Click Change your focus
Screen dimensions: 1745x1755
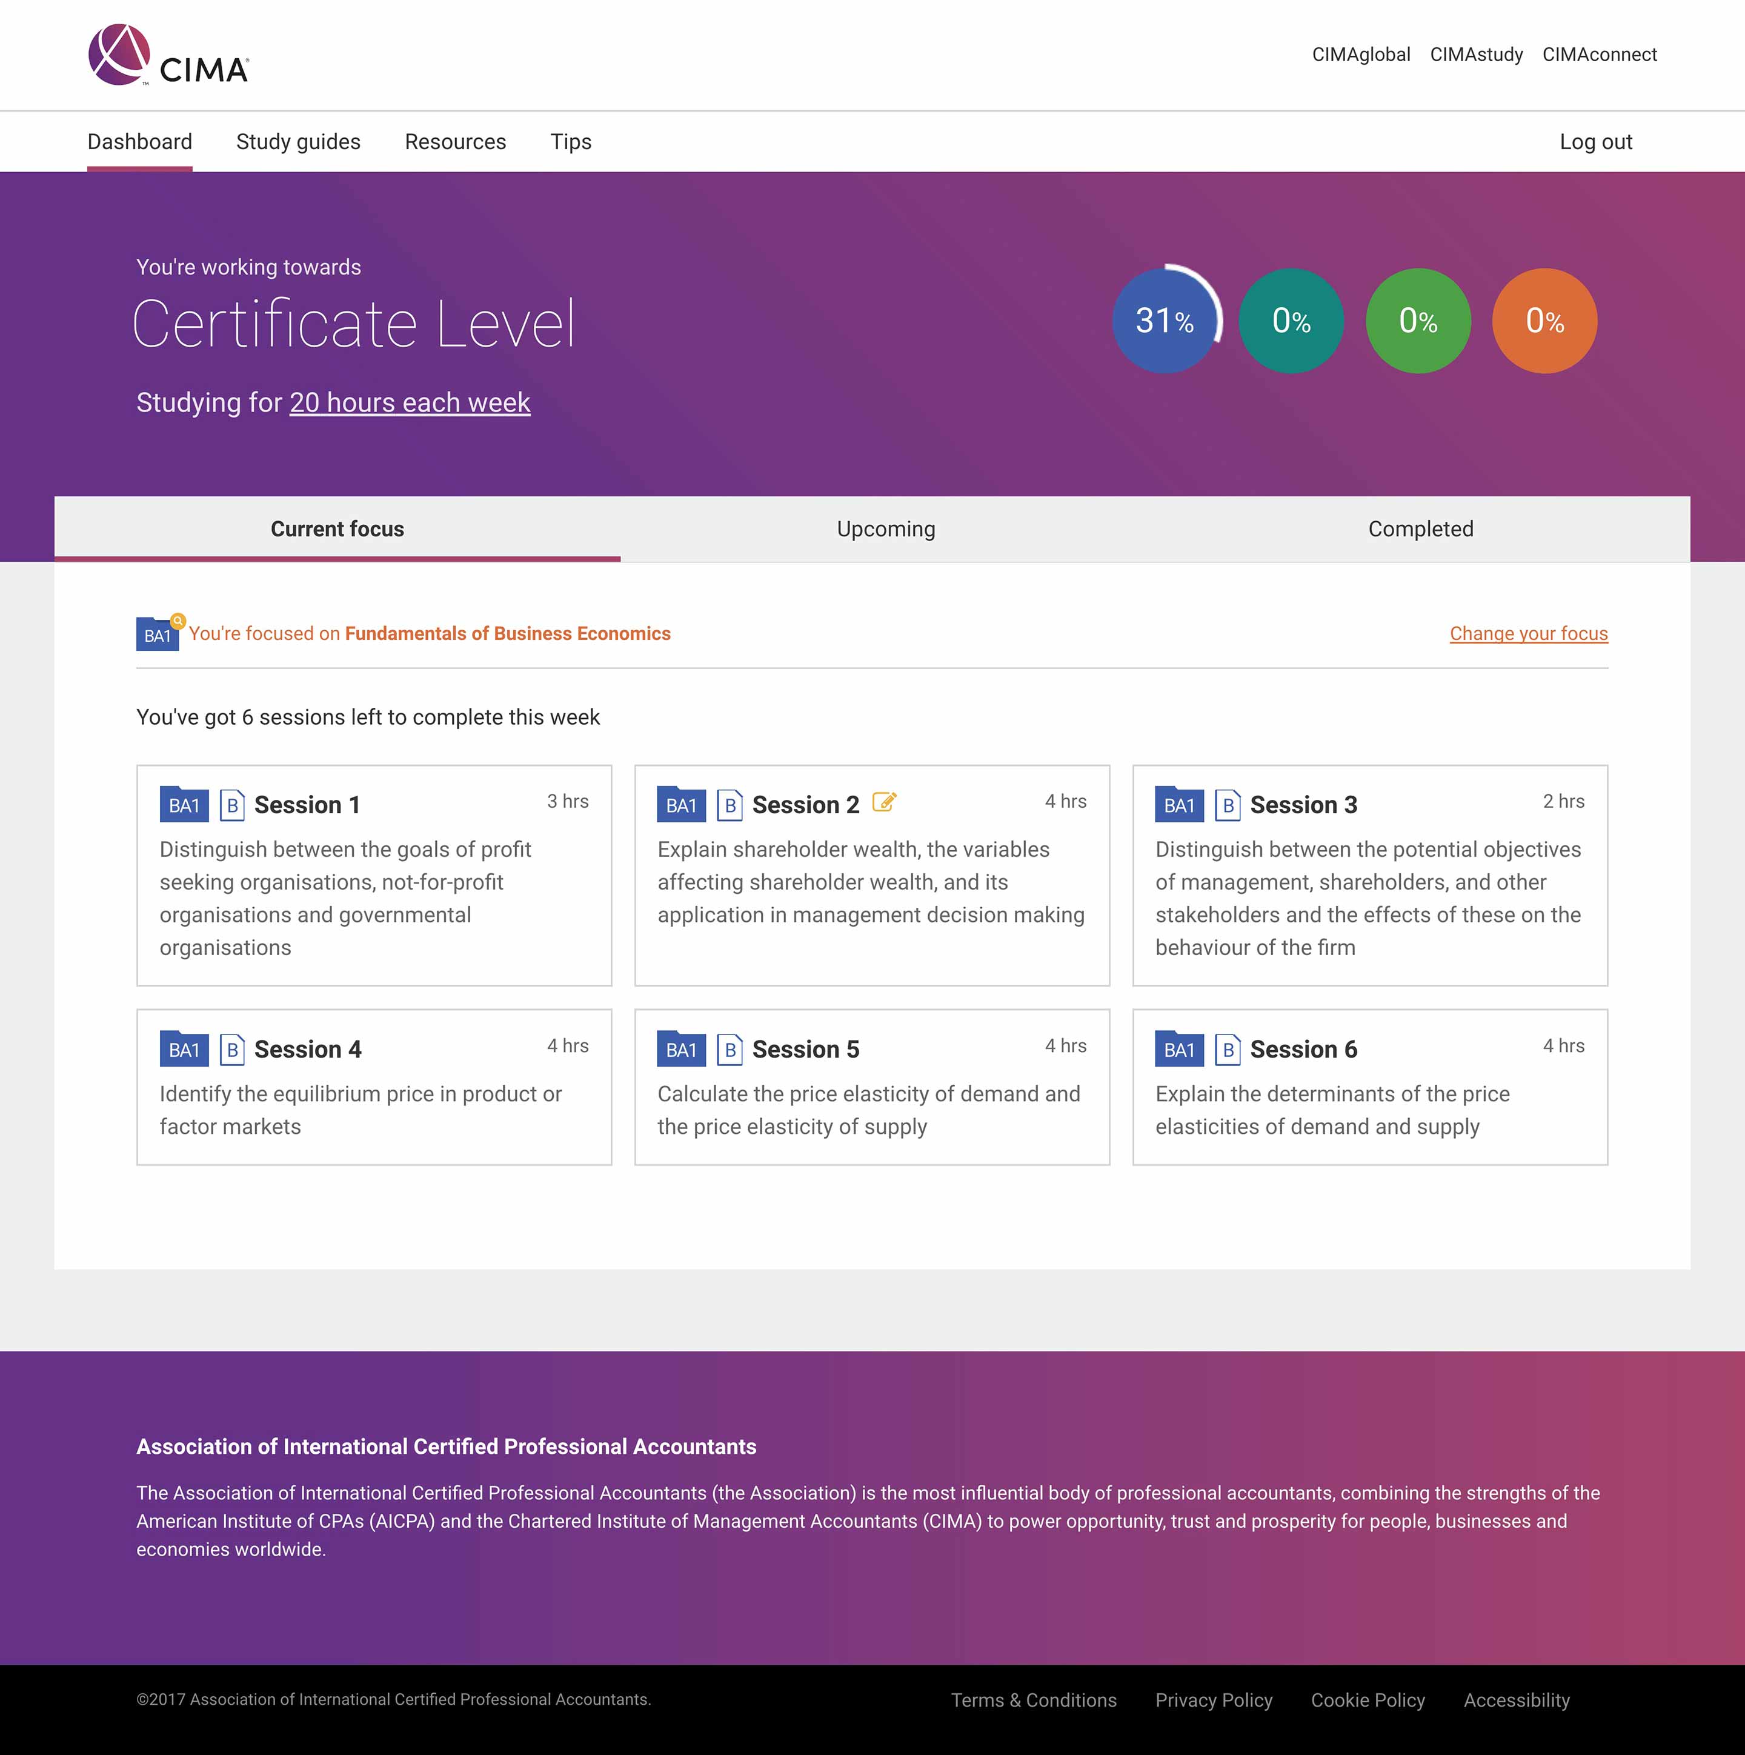1529,633
